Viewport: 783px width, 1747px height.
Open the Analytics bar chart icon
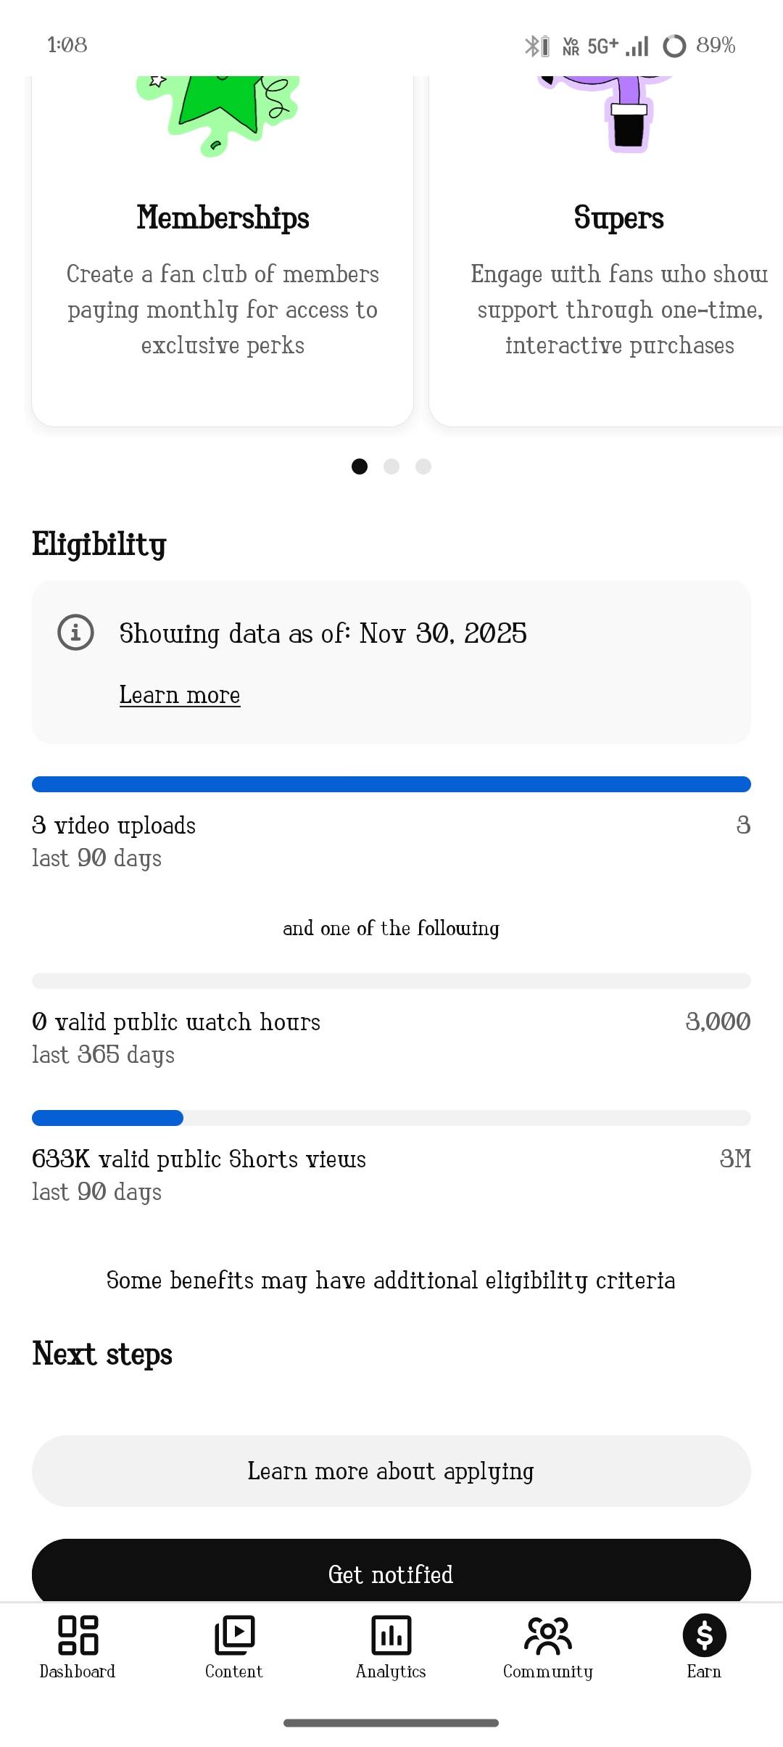(391, 1636)
